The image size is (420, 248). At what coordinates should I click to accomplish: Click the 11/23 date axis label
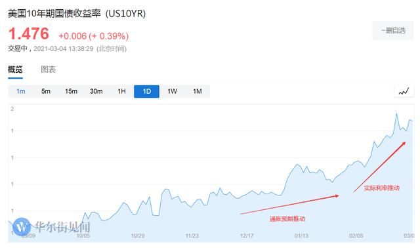(x=192, y=236)
